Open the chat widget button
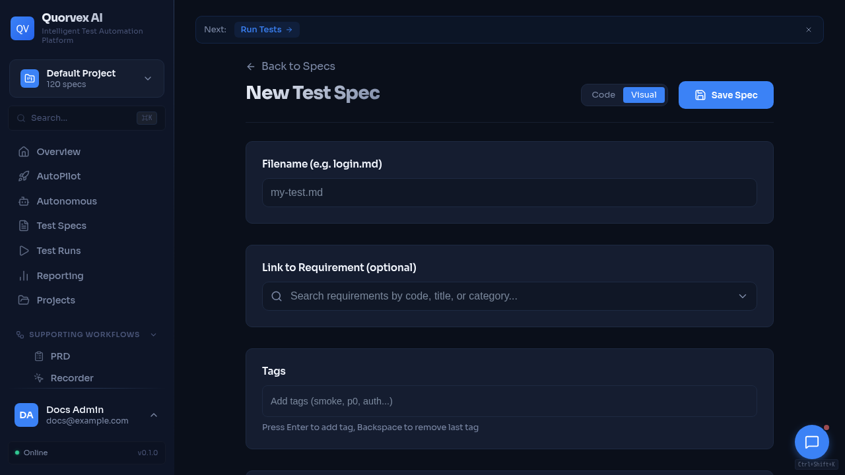 [x=812, y=442]
